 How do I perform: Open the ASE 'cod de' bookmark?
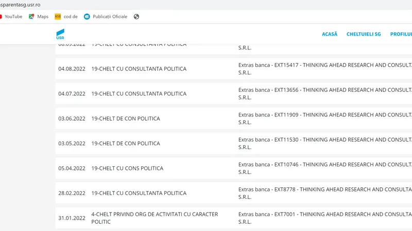coord(66,16)
